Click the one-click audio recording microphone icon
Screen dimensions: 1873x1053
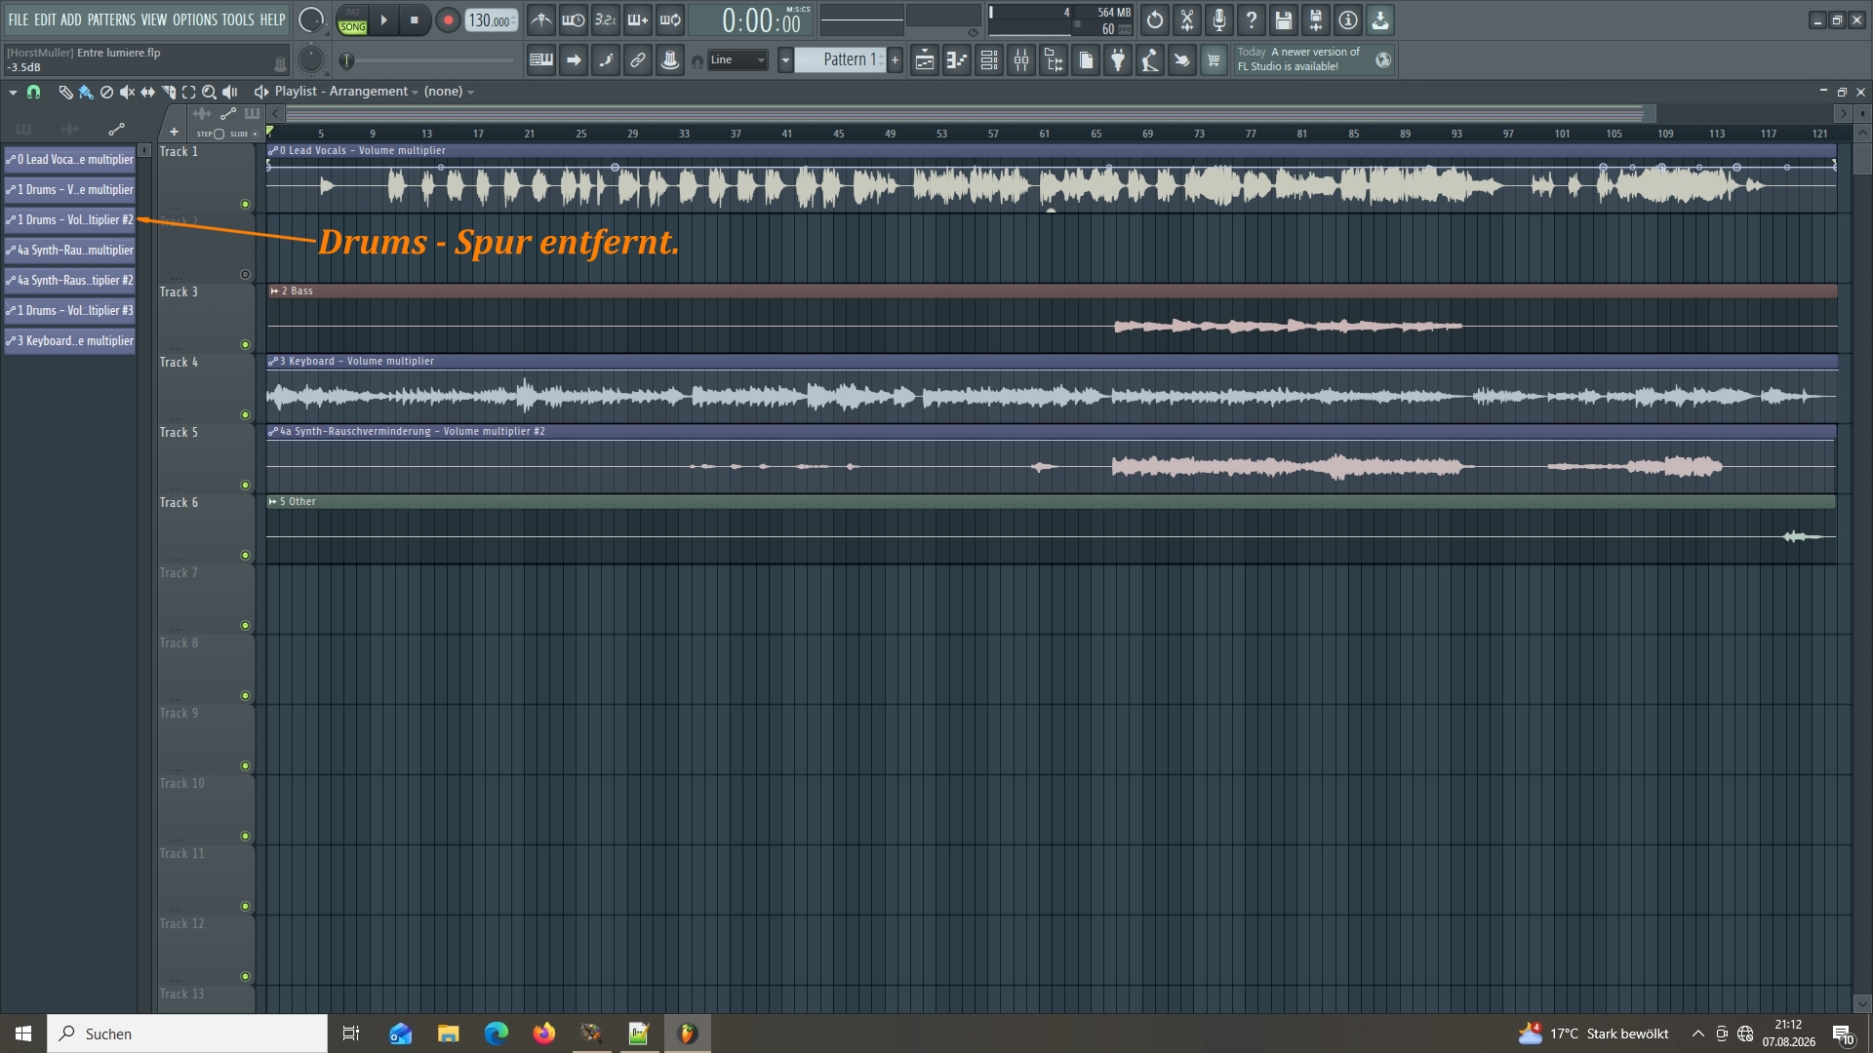click(1219, 20)
